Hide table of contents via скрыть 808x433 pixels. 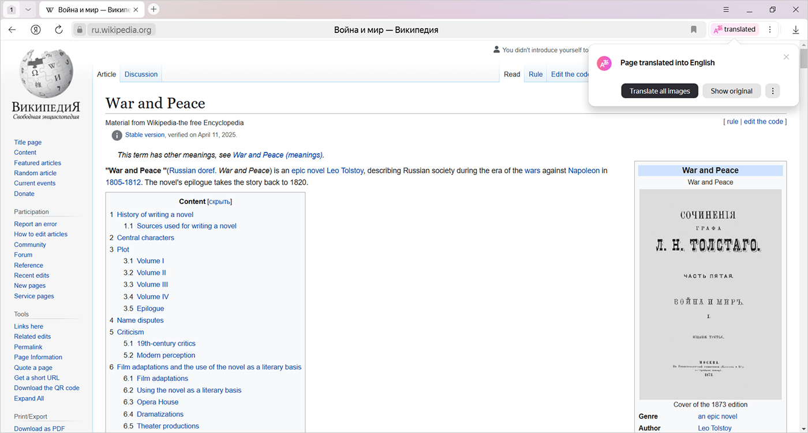click(219, 201)
